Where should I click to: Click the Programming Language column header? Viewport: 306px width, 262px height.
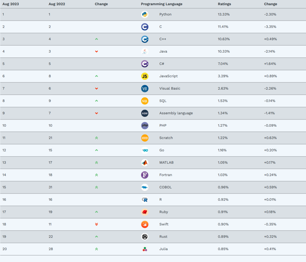[x=161, y=4]
